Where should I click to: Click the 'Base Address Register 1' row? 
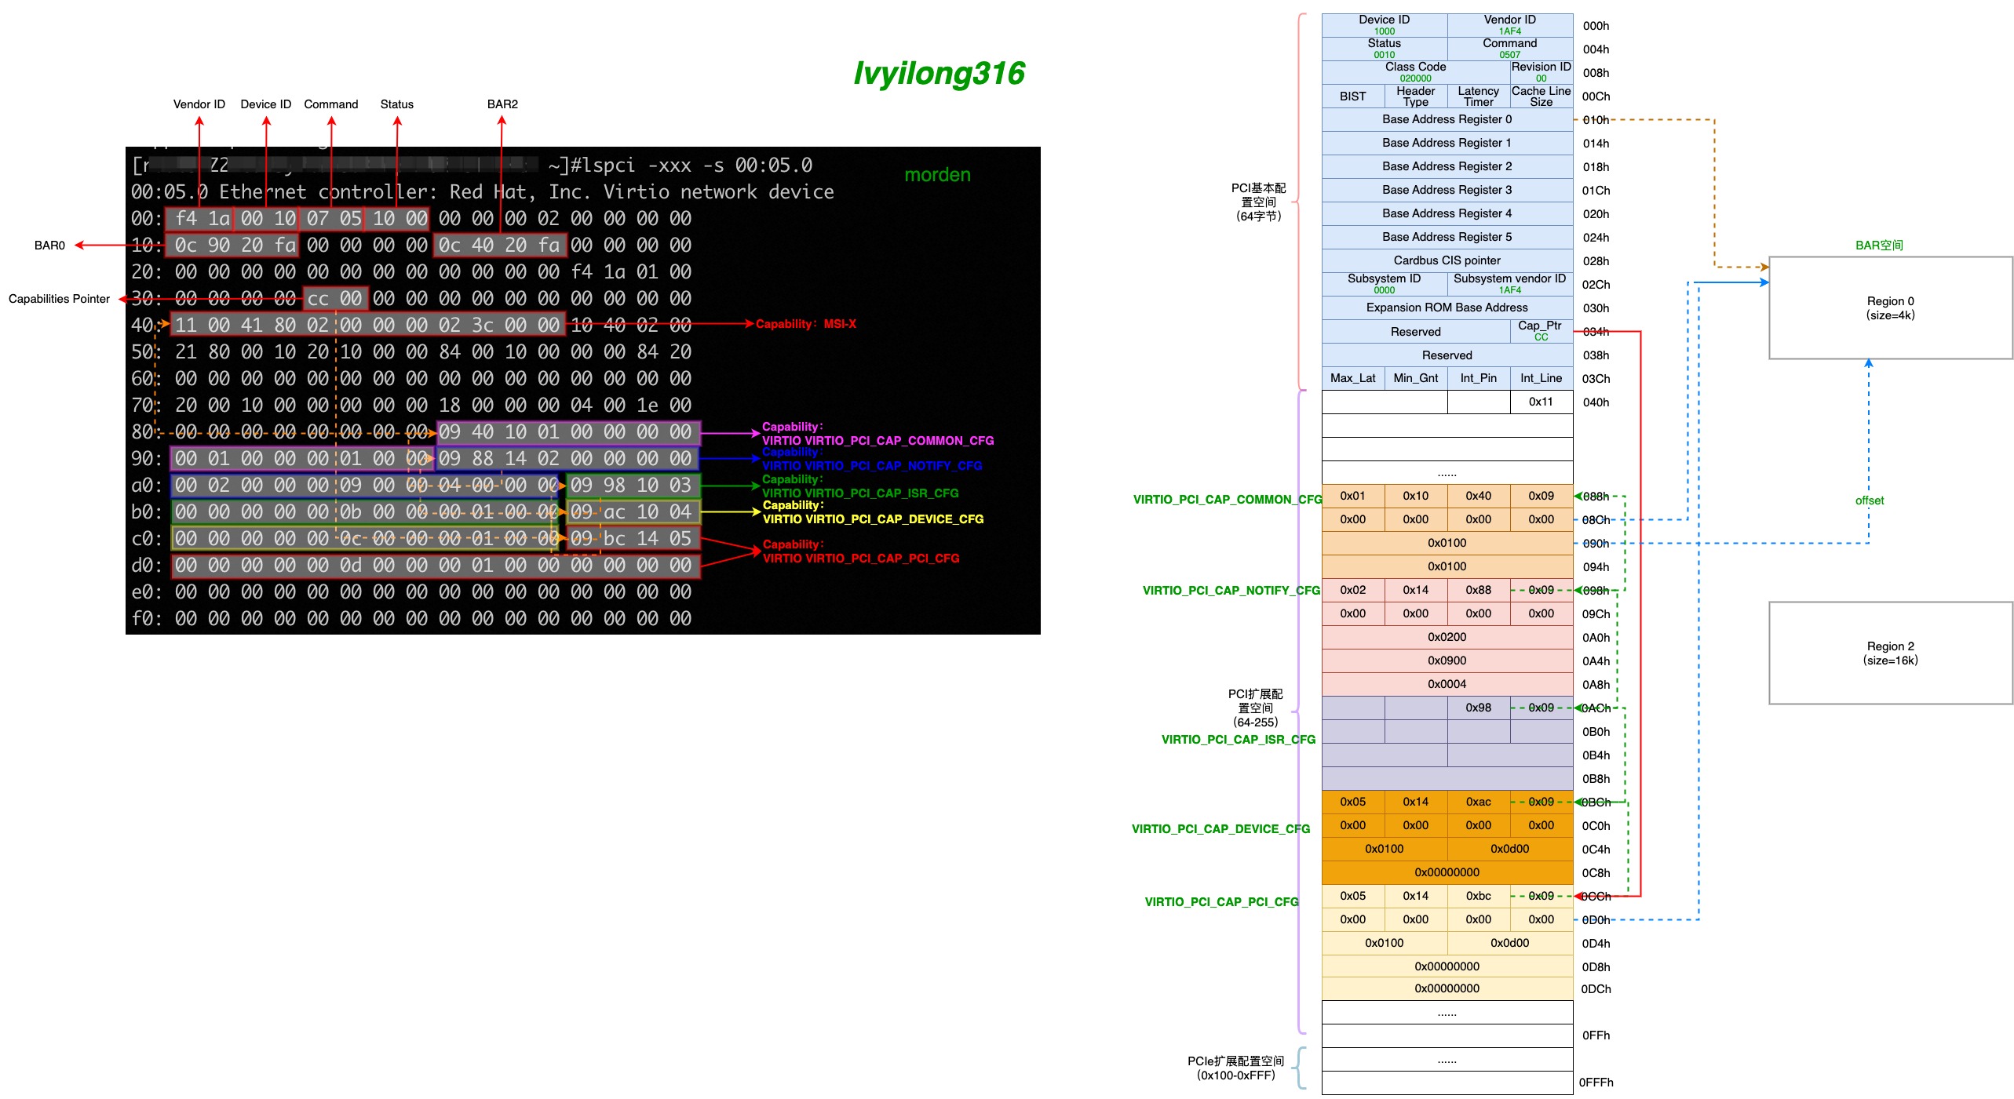click(x=1447, y=143)
